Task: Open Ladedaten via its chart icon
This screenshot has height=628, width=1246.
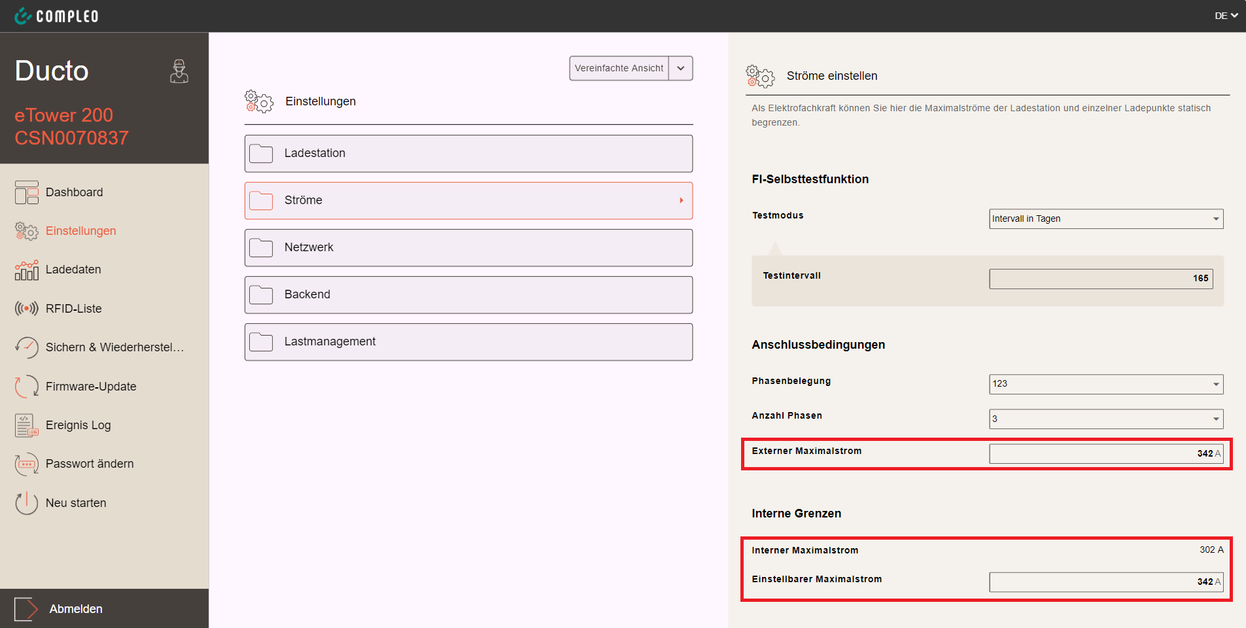Action: [27, 270]
